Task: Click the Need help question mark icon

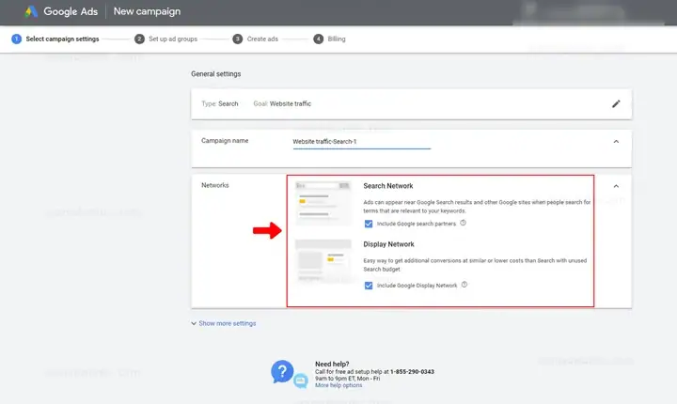Action: coord(282,371)
